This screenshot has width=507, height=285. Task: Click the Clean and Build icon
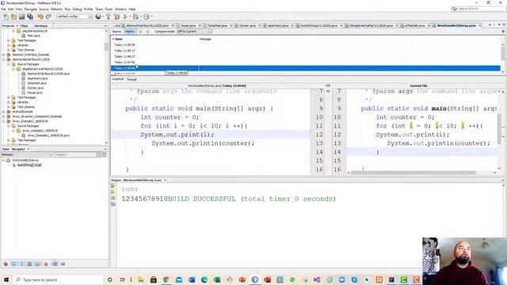click(116, 17)
